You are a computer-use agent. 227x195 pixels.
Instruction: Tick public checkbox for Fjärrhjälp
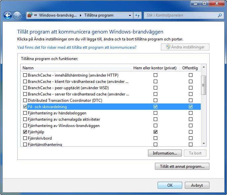(x=191, y=132)
